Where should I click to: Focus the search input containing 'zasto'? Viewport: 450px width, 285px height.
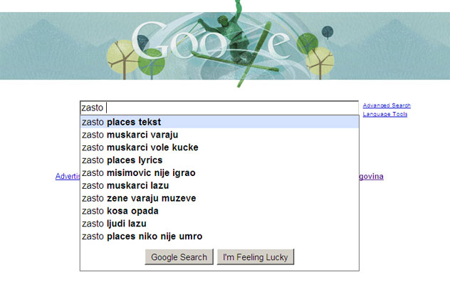click(x=219, y=108)
